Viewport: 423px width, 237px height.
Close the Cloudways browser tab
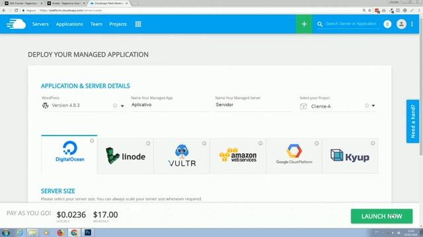coord(126,3)
